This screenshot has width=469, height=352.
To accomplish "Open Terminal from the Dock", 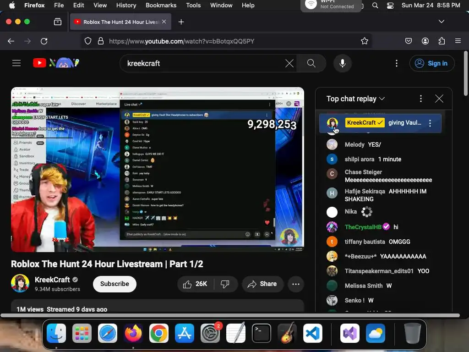I will [x=262, y=333].
